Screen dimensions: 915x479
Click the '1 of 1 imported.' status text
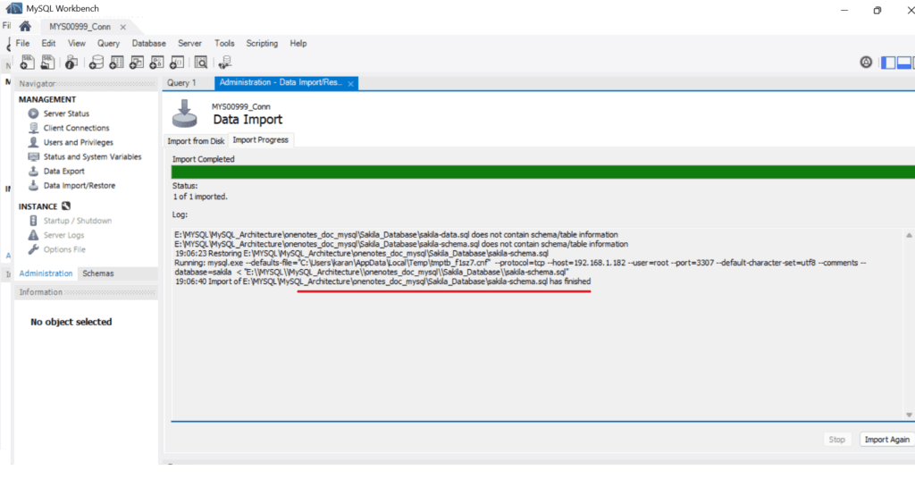coord(200,197)
